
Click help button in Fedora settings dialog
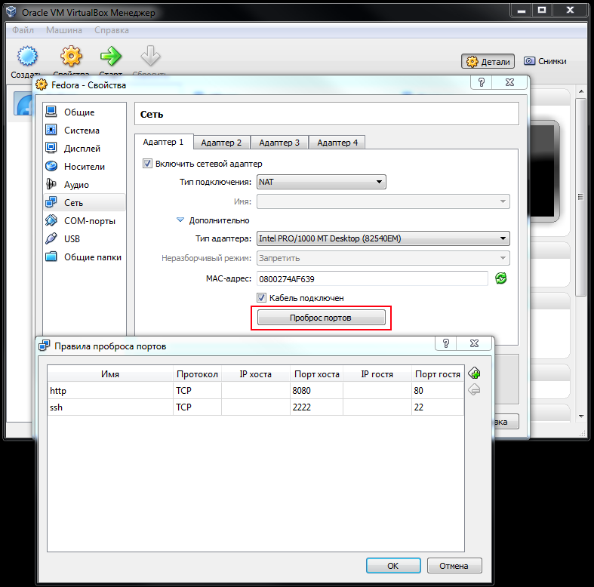[481, 82]
